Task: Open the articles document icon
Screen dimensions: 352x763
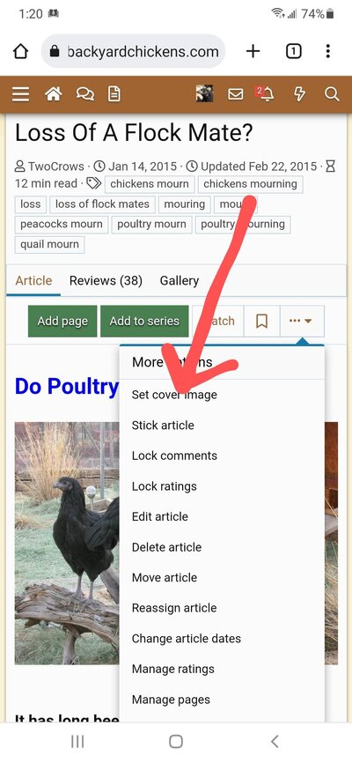Action: point(114,94)
